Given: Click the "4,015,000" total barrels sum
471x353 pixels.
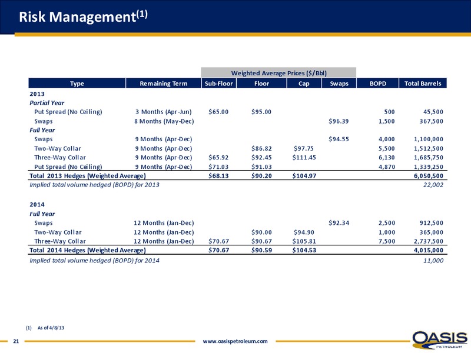Looking at the screenshot, I should coord(429,251).
